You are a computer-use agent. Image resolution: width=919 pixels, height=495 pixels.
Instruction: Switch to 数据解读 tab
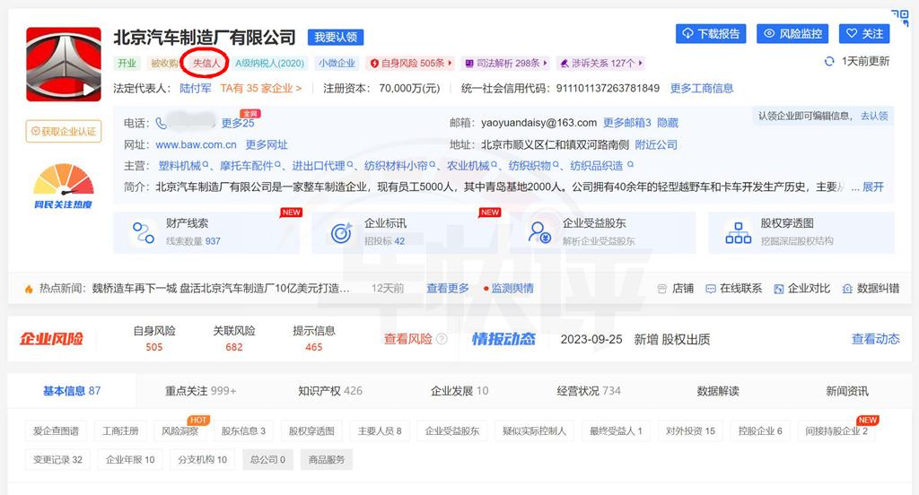718,391
